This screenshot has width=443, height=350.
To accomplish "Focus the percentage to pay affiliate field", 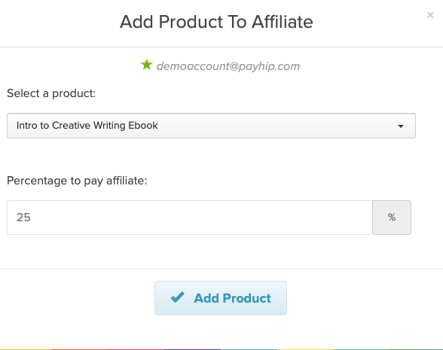I will pyautogui.click(x=190, y=218).
